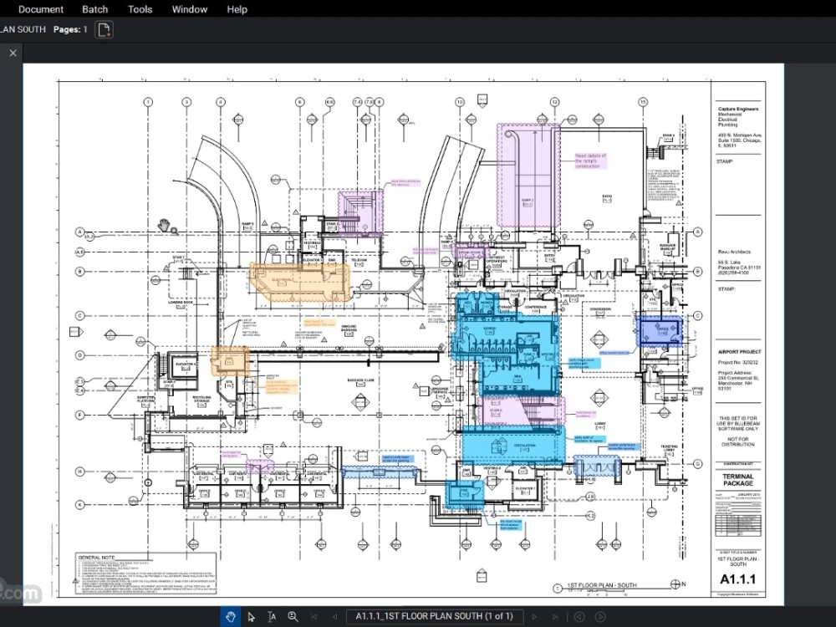Click the 'Pages: 1' label

click(70, 29)
